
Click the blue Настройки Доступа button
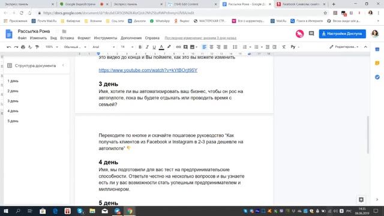343,34
